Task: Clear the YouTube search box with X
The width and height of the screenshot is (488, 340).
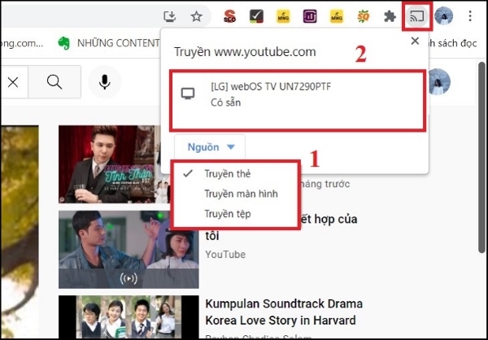Action: coord(13,81)
